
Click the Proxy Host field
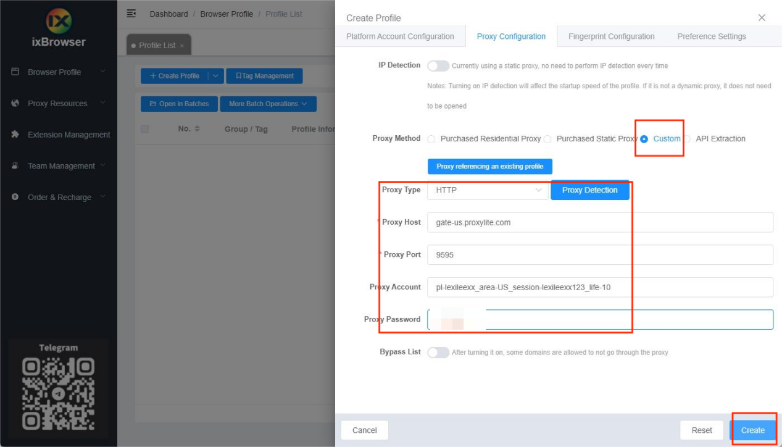(x=600, y=222)
